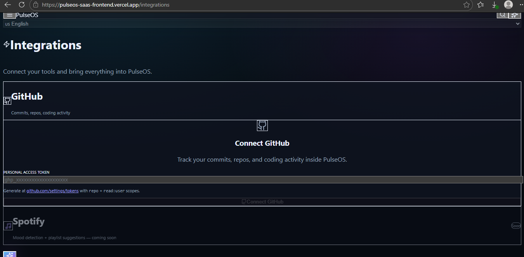The height and width of the screenshot is (257, 524).
Task: Bookmark this page with star icon
Action: click(467, 5)
